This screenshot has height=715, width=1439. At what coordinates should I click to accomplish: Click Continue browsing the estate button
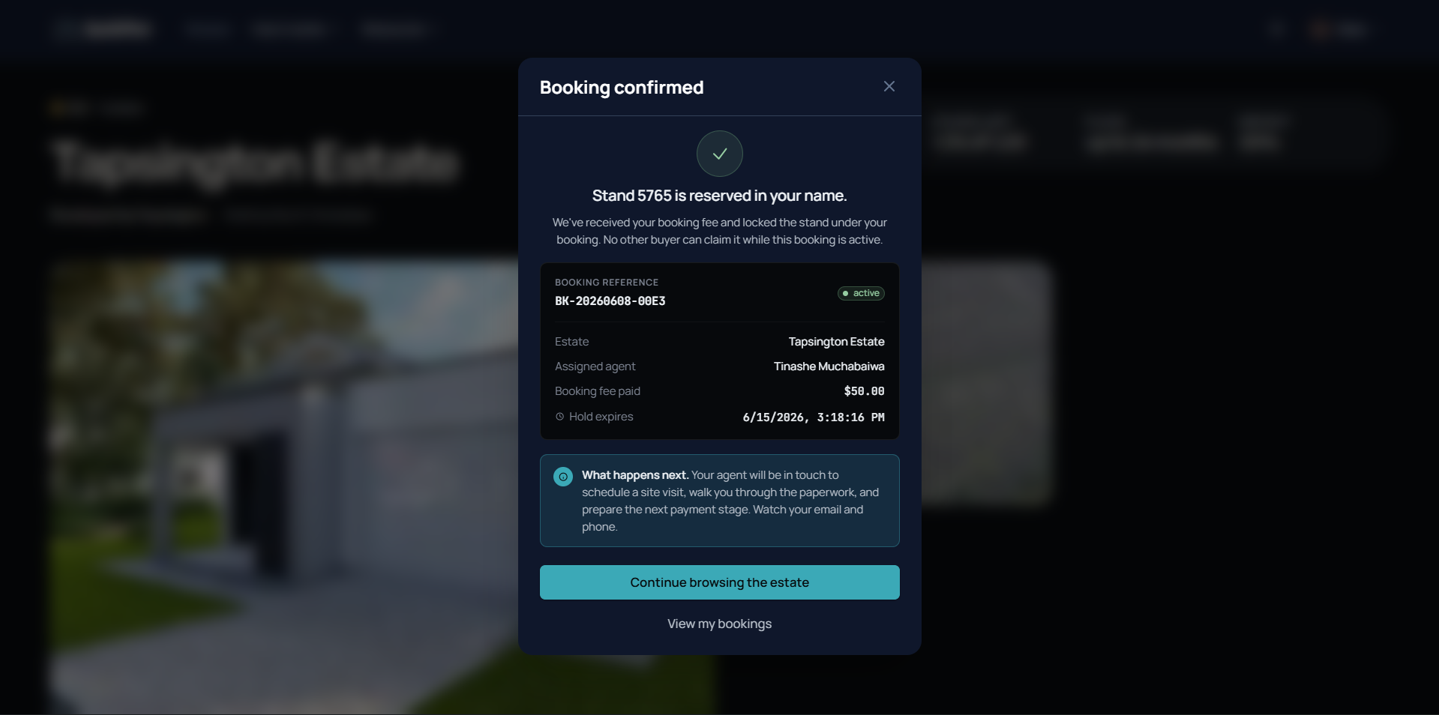(719, 582)
